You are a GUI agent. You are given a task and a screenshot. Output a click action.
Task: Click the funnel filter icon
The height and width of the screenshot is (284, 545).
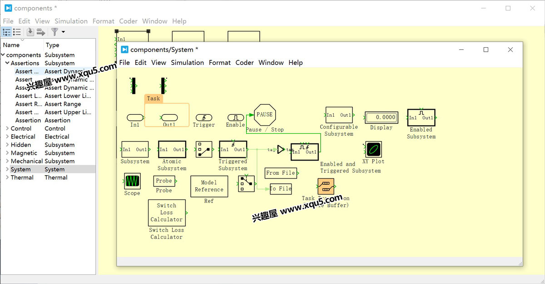54,32
